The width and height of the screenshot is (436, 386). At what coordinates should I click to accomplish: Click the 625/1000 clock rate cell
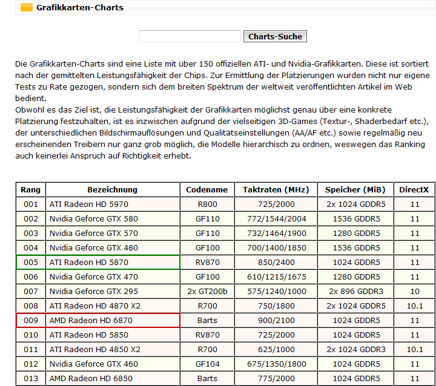[x=276, y=349]
